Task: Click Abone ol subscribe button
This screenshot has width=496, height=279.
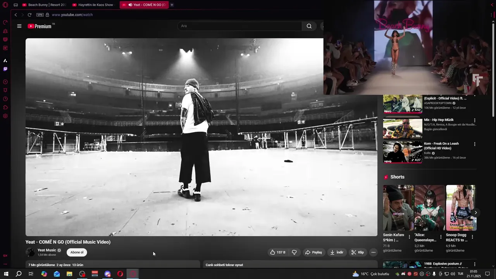Action: [x=77, y=252]
